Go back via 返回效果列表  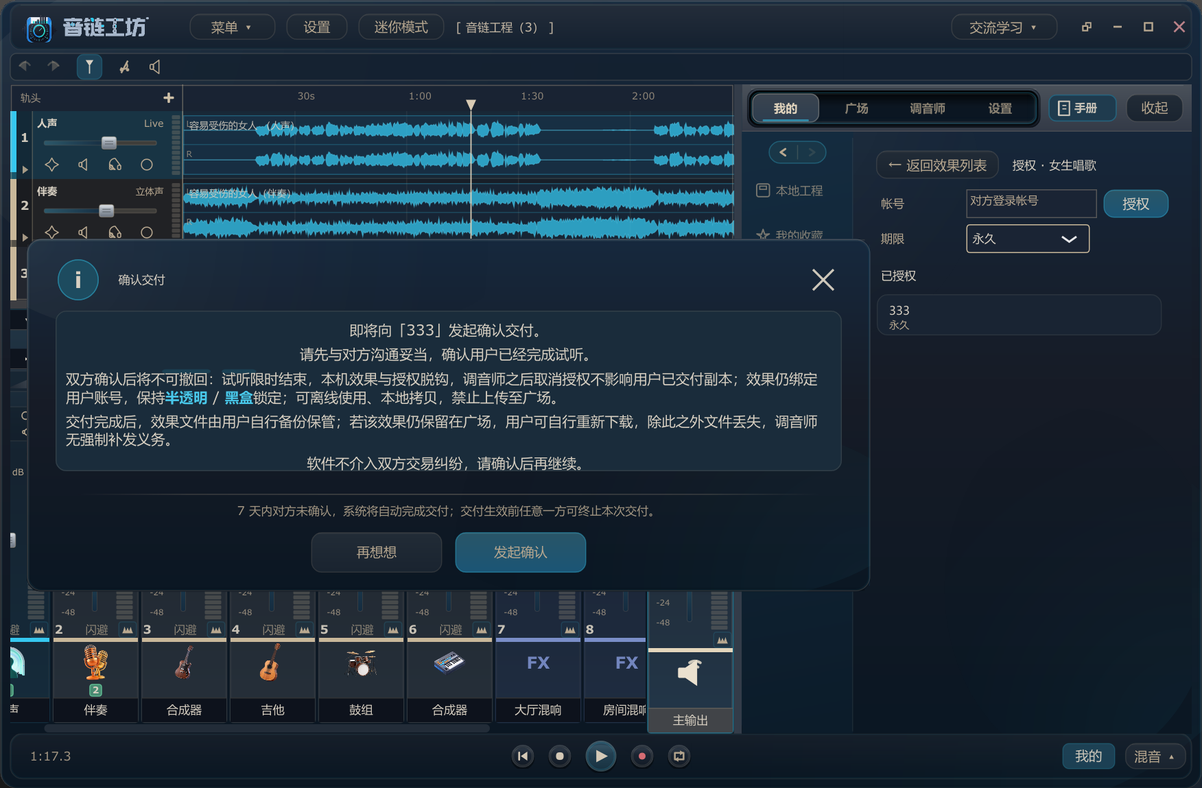click(x=937, y=165)
